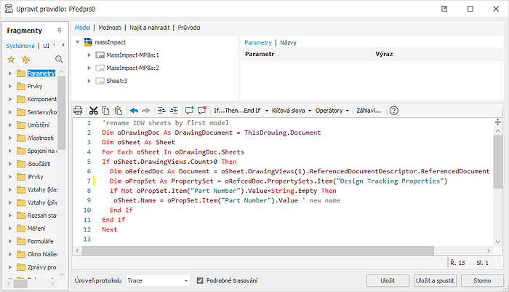The height and width of the screenshot is (292, 509).
Task: Open the Úroveň protokolu Trace dropdown
Action: (156, 280)
